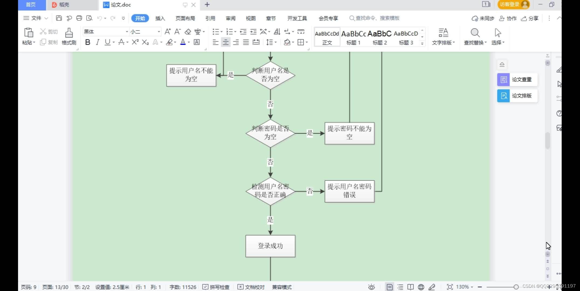Select the Format Painter brush

click(69, 33)
